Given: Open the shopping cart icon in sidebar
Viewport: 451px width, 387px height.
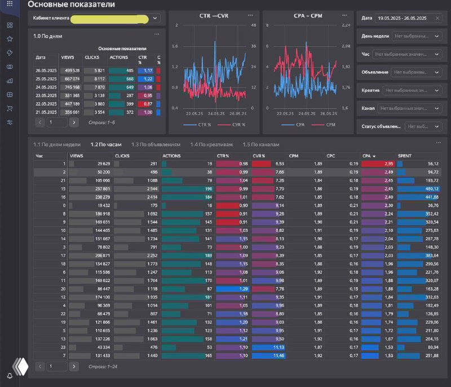Looking at the screenshot, I should (10, 108).
